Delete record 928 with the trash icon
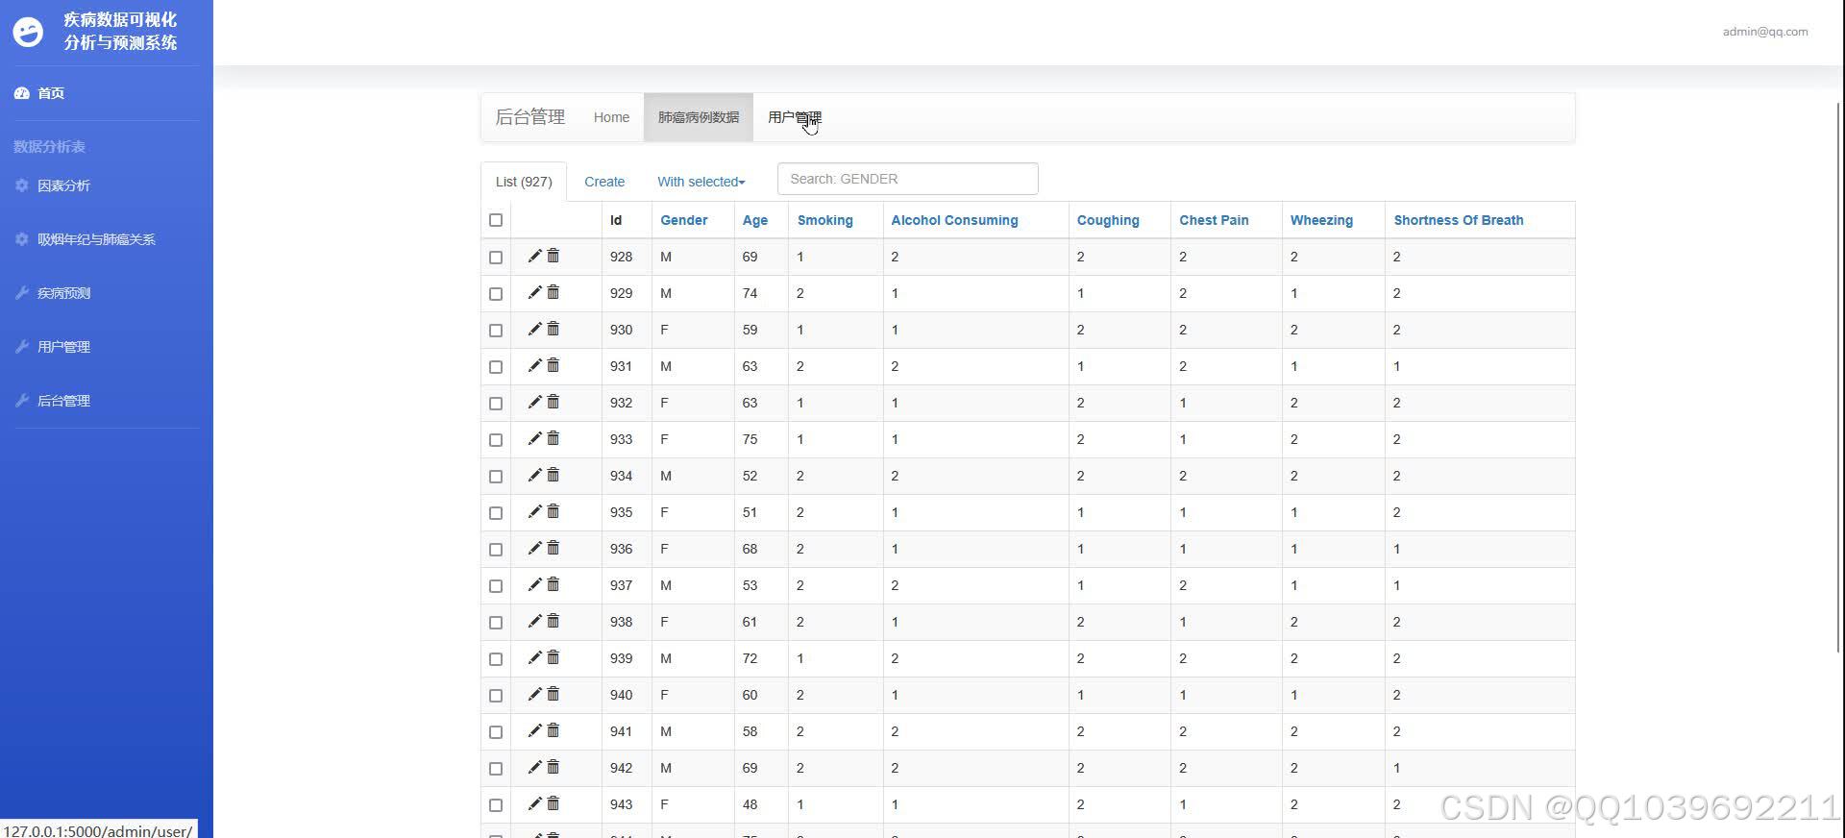1845x838 pixels. 553,257
